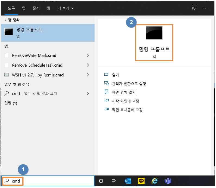Click the 명령 프롬프트 title in preview pane
This screenshot has width=216, height=188.
[154, 49]
